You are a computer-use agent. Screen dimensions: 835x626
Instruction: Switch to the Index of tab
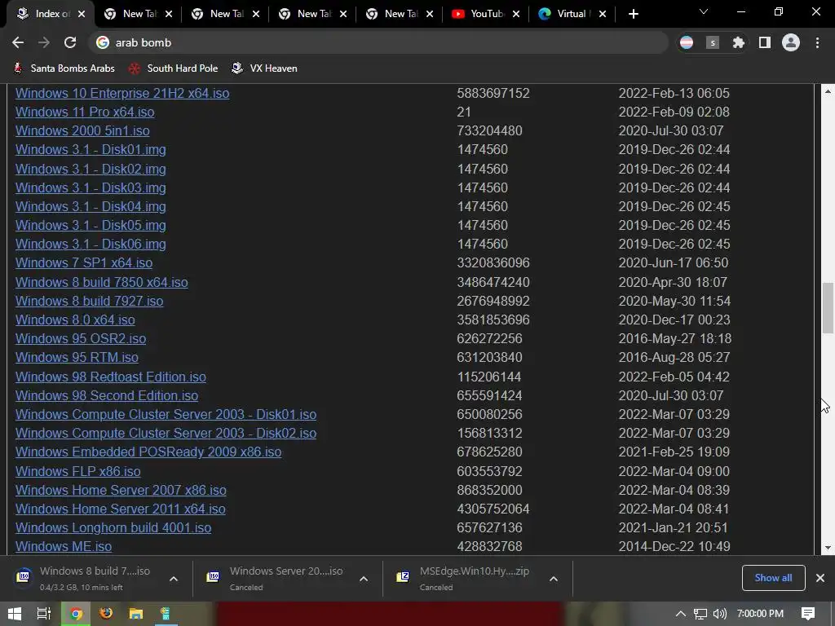click(51, 14)
